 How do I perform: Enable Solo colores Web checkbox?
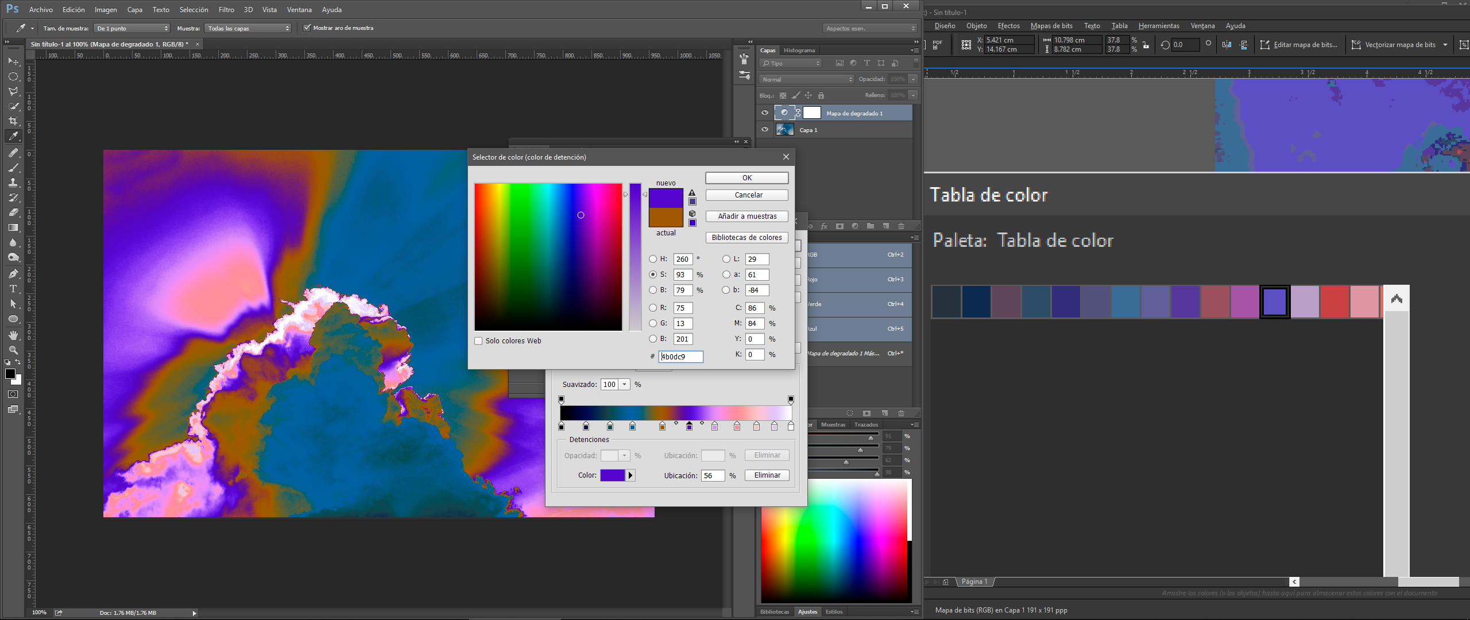pos(478,341)
